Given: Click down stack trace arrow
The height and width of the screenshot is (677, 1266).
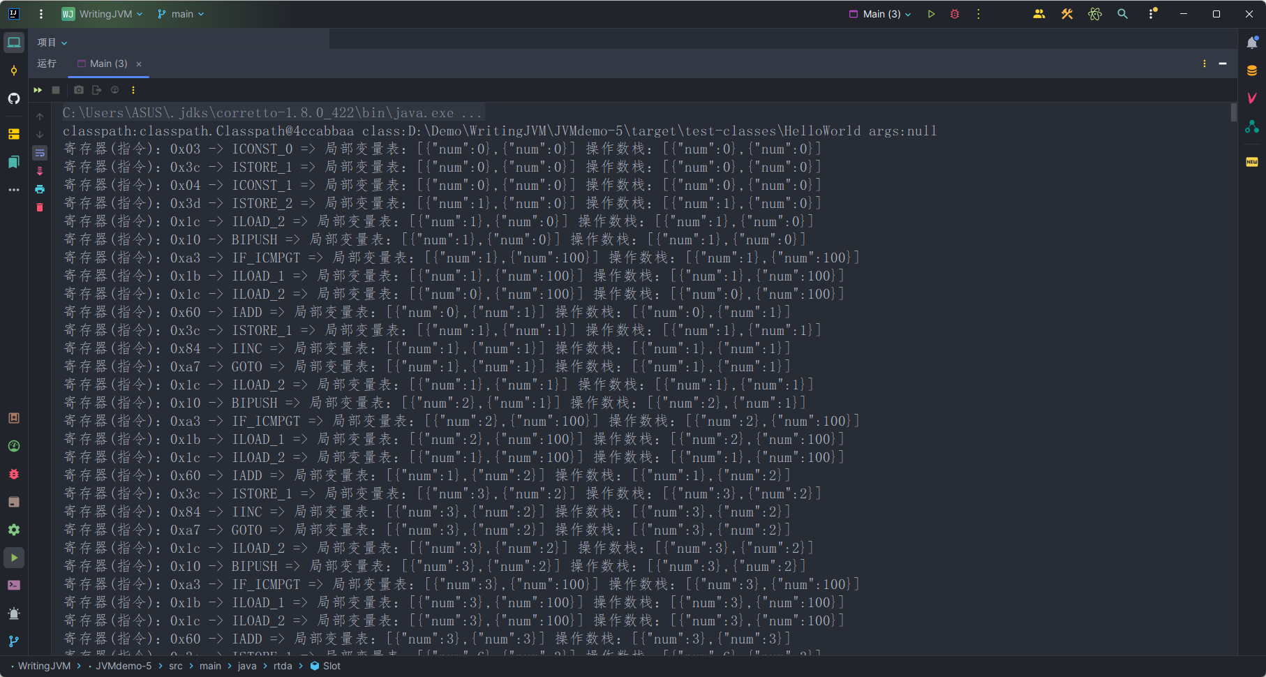Looking at the screenshot, I should point(40,135).
